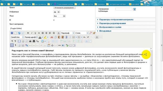This screenshot has width=163, height=91.
Task: Toggle visual aid grid button
Action: point(12,45)
